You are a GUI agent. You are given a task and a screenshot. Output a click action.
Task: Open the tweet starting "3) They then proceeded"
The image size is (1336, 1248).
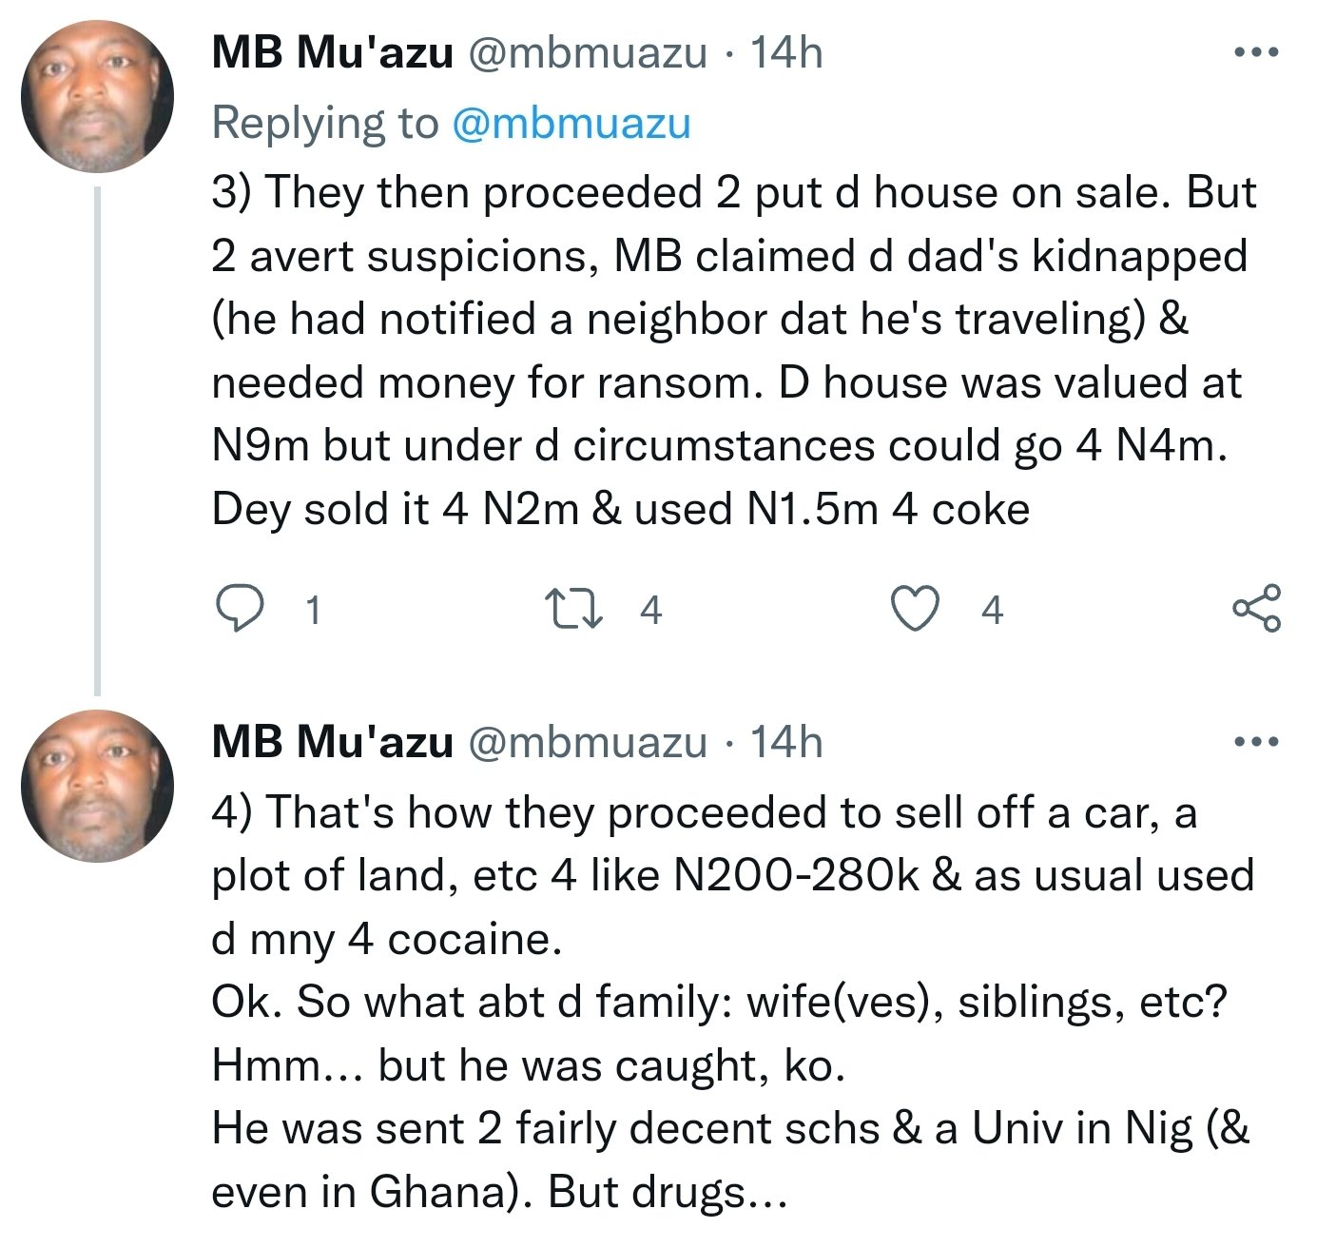[x=723, y=352]
